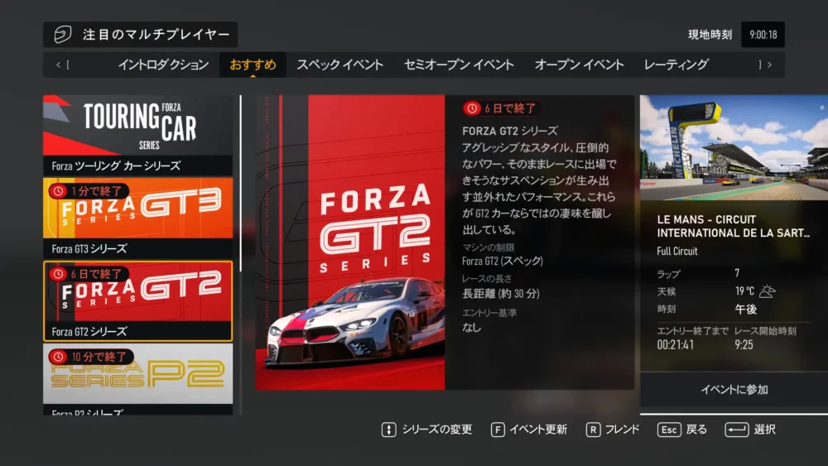This screenshot has width=828, height=466.
Task: Click the helmet icon beside 注目のマルチプレイヤー
Action: tap(63, 35)
